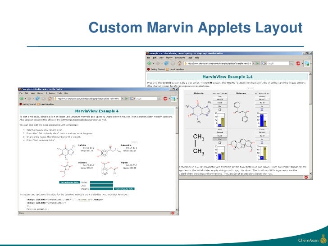Open URL history dropdown in Example 4 window

tap(123, 99)
